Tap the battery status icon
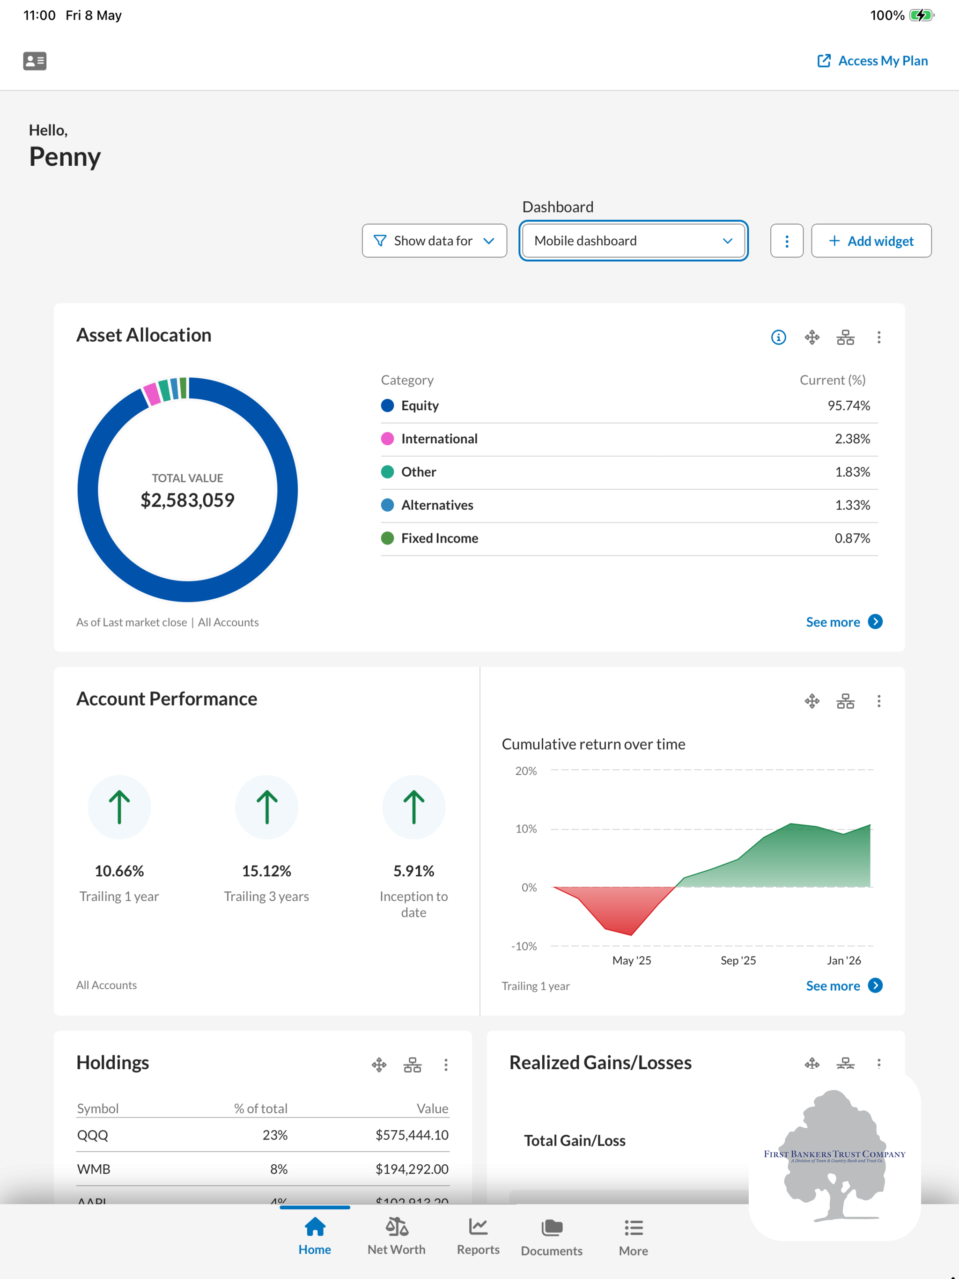The height and width of the screenshot is (1279, 959). (922, 15)
